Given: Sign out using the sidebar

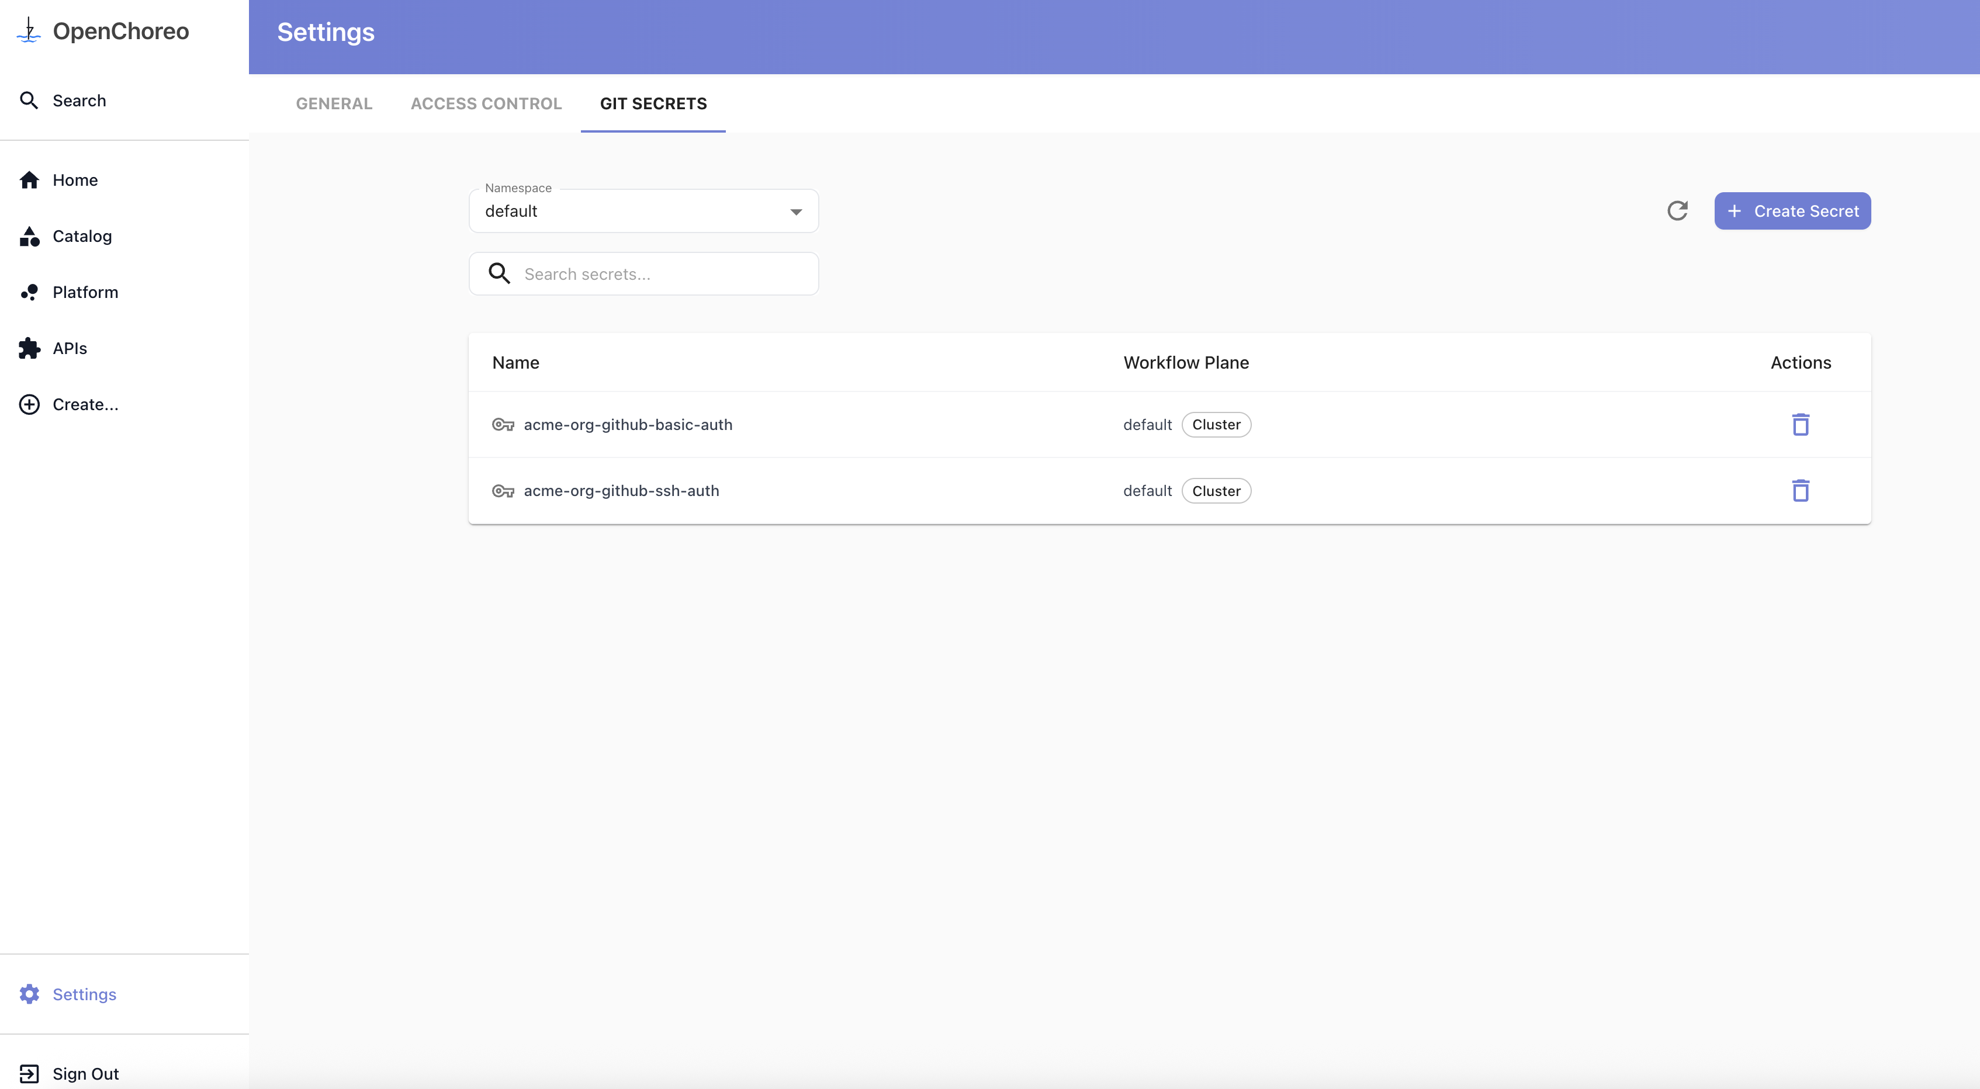Looking at the screenshot, I should [x=85, y=1074].
